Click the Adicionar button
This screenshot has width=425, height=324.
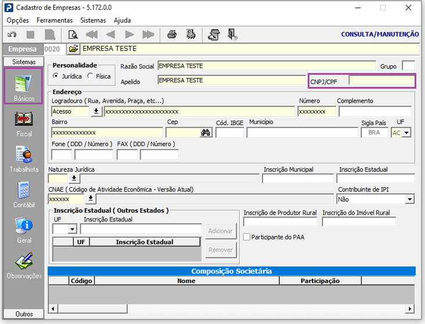[221, 231]
